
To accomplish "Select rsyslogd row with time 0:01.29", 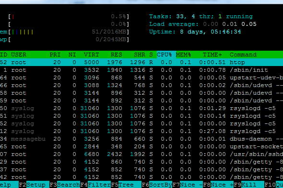I will (141, 108).
